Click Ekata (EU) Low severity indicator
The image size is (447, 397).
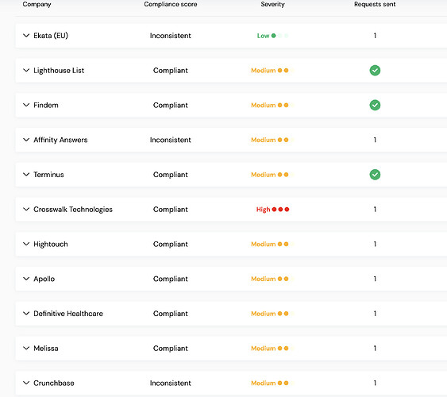point(272,36)
